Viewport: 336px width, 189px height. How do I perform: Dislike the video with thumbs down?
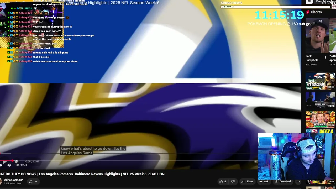[x=233, y=181]
